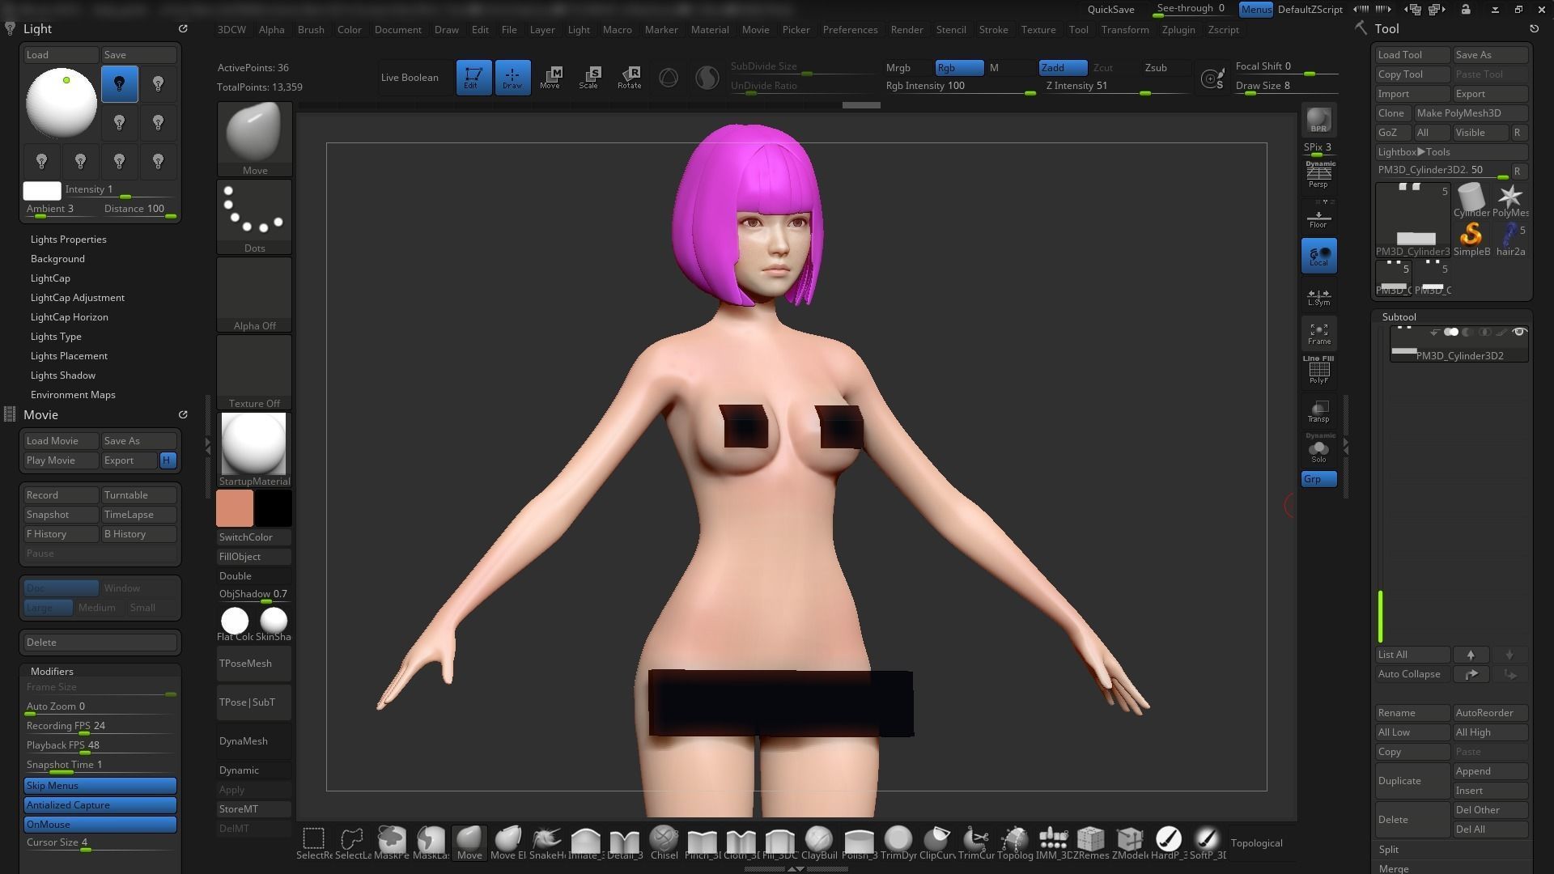Toggle PolyF line fill display
The width and height of the screenshot is (1554, 874).
(x=1318, y=371)
